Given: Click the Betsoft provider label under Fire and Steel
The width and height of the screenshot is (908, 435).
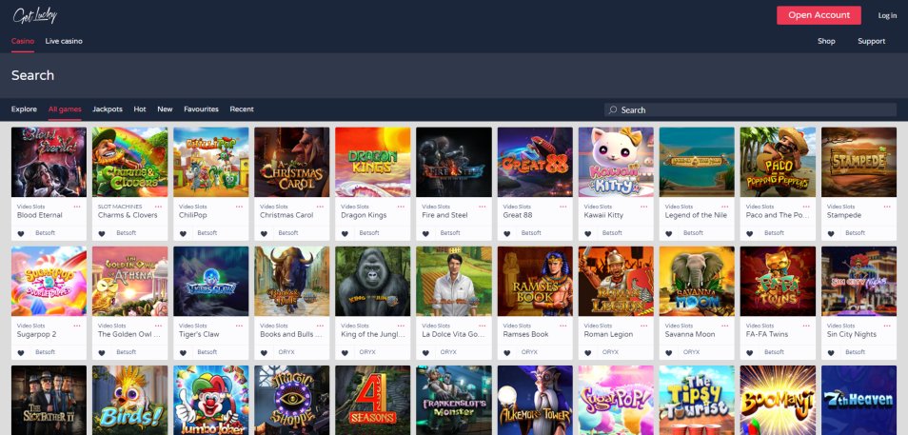Looking at the screenshot, I should pos(450,233).
